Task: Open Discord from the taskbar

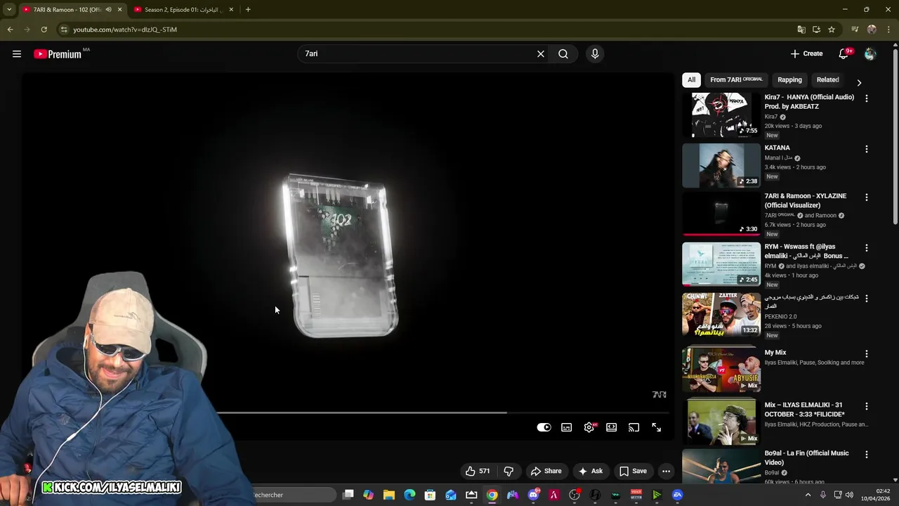Action: point(533,495)
